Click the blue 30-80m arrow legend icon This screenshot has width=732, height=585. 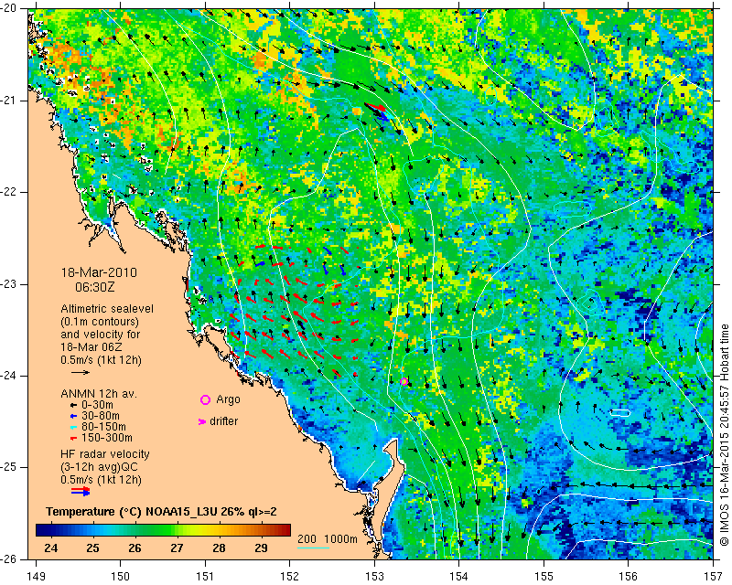[x=73, y=416]
